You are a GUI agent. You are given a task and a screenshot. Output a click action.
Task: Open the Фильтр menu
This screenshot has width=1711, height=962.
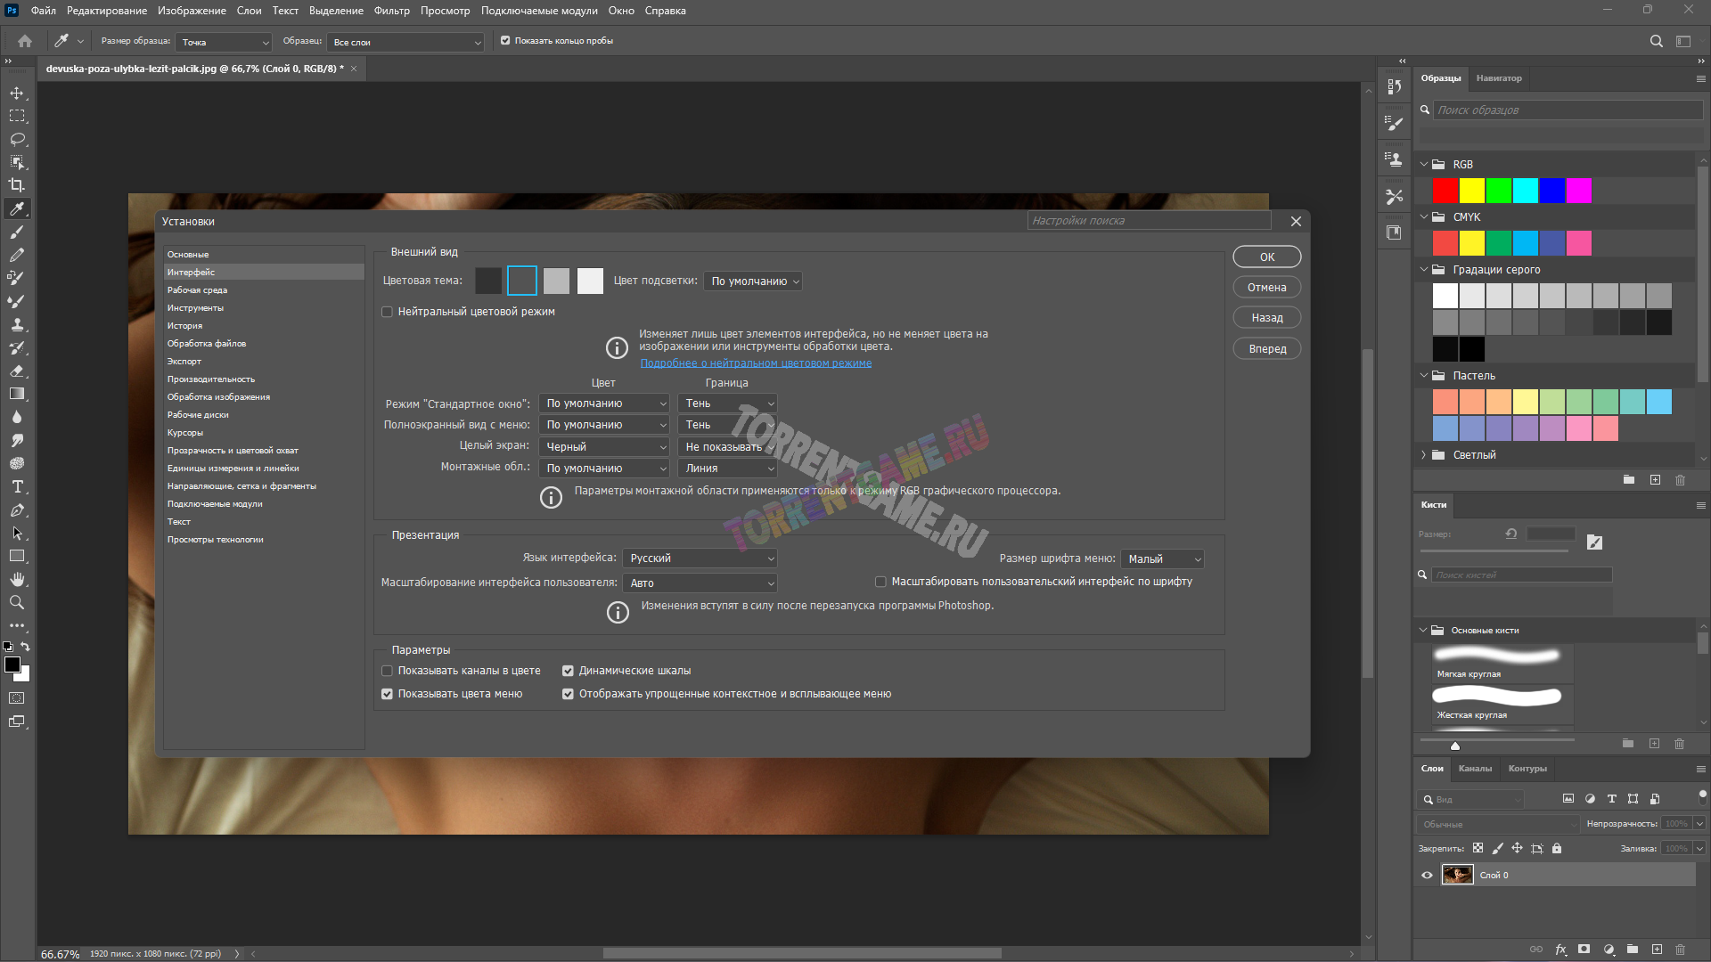391,11
